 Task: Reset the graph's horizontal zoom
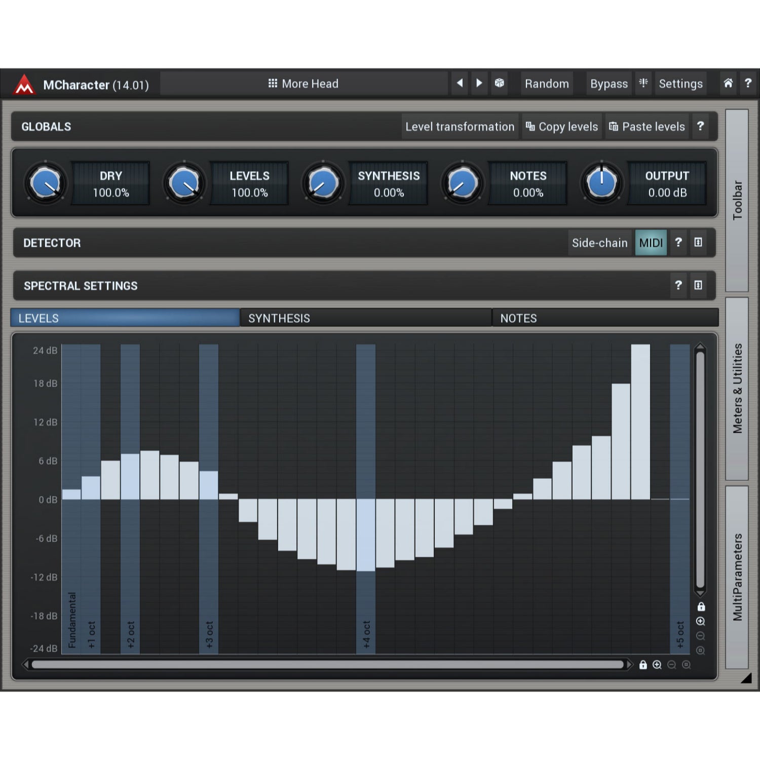687,665
